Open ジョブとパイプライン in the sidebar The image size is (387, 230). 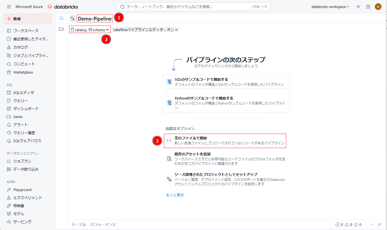click(x=28, y=56)
